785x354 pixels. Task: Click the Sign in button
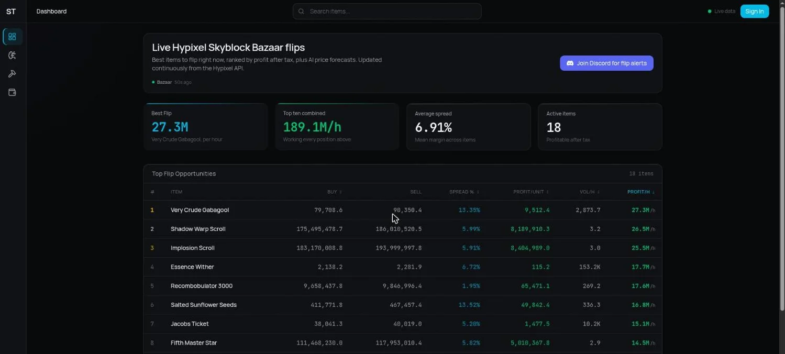[x=754, y=12]
